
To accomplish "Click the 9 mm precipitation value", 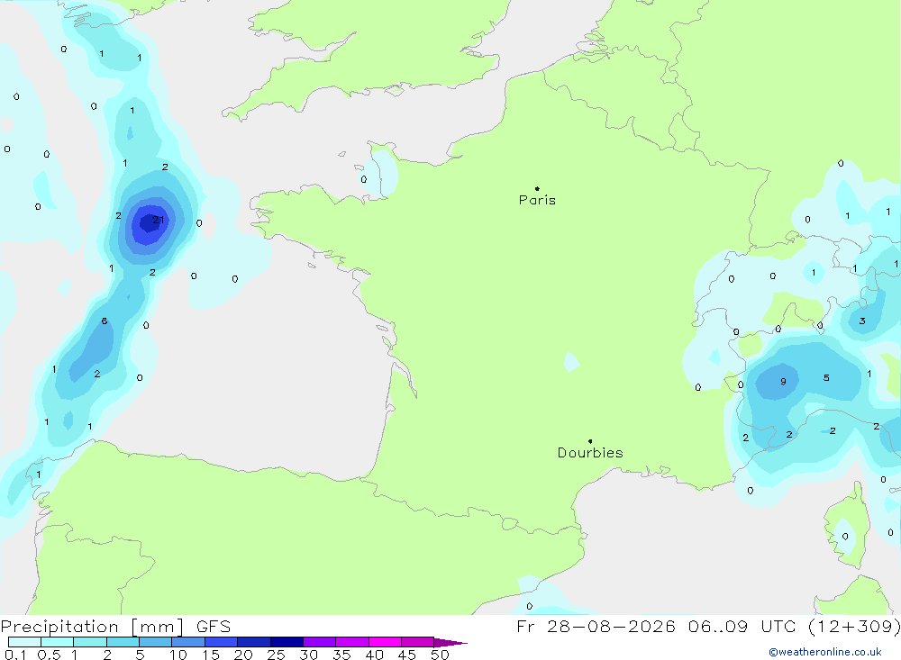I will point(783,382).
